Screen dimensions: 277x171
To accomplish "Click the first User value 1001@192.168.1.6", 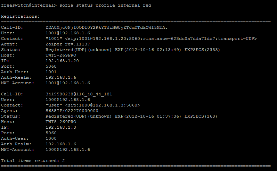I will pos(68,33).
